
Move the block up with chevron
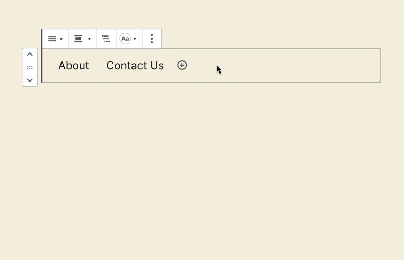click(30, 55)
